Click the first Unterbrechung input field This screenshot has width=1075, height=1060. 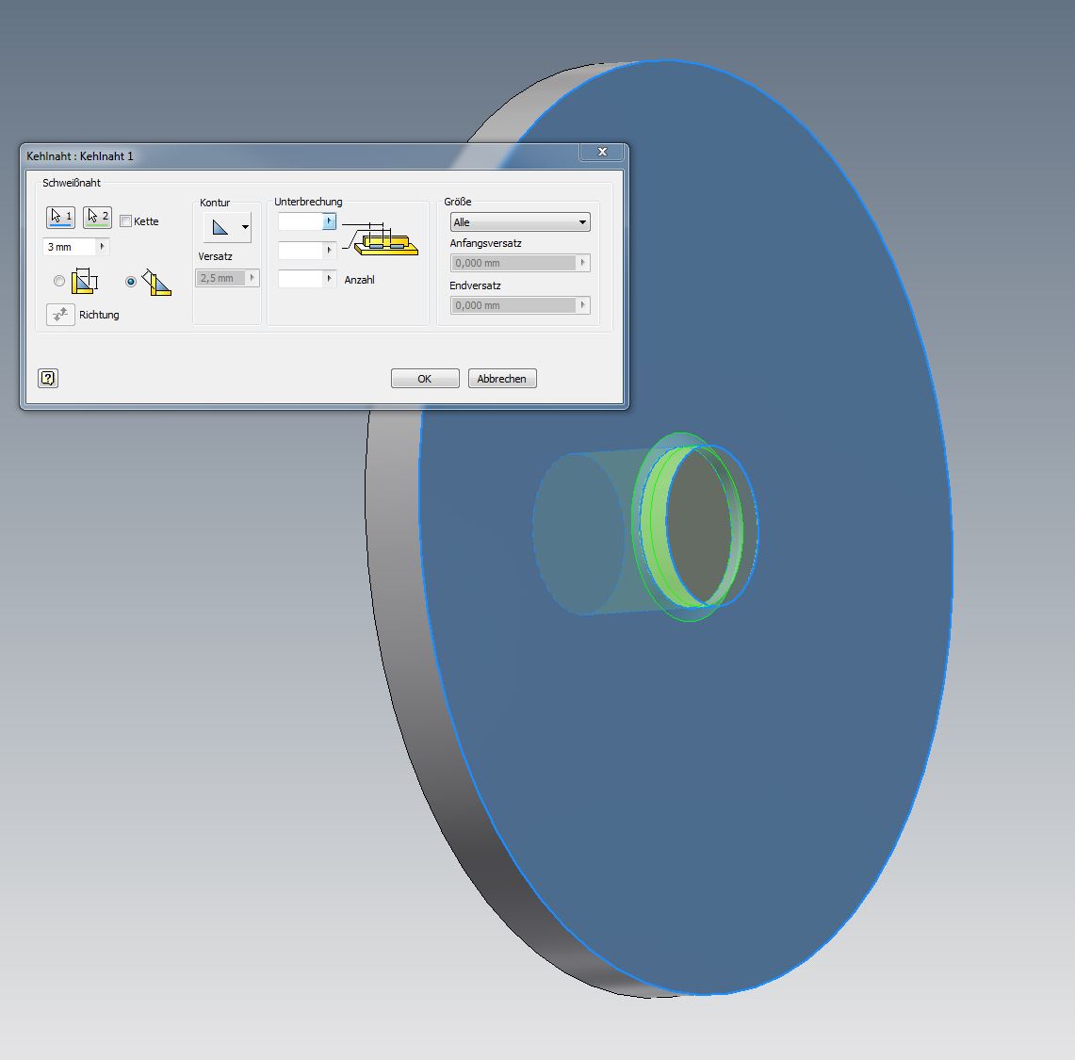pyautogui.click(x=301, y=221)
